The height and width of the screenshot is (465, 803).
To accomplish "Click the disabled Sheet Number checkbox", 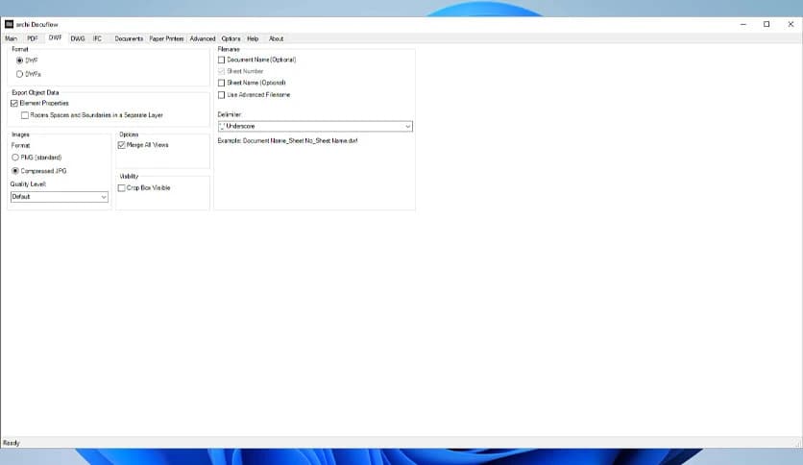I will point(221,71).
